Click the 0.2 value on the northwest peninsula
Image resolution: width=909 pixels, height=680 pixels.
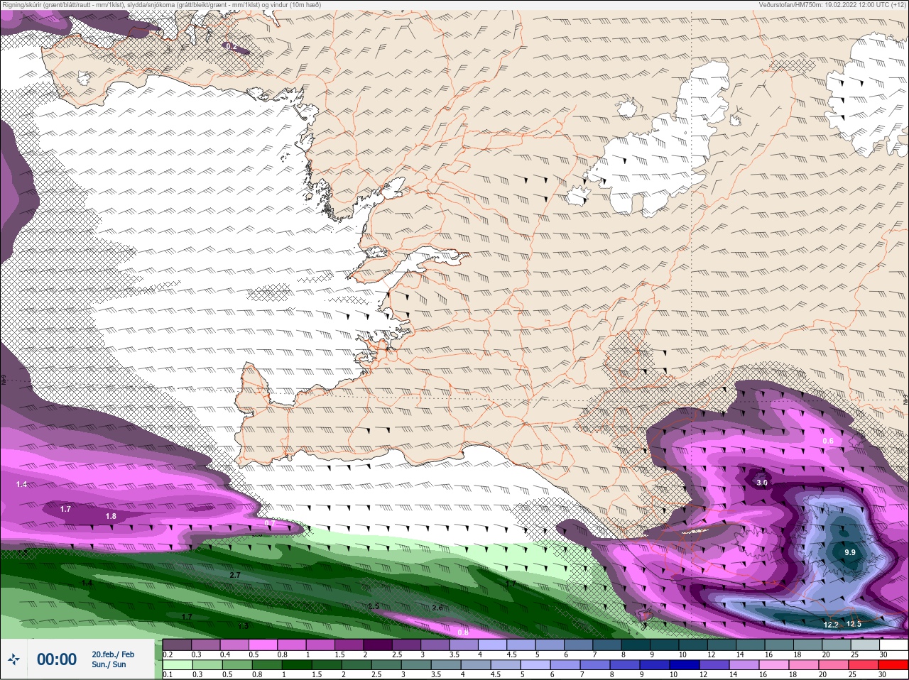pyautogui.click(x=231, y=46)
